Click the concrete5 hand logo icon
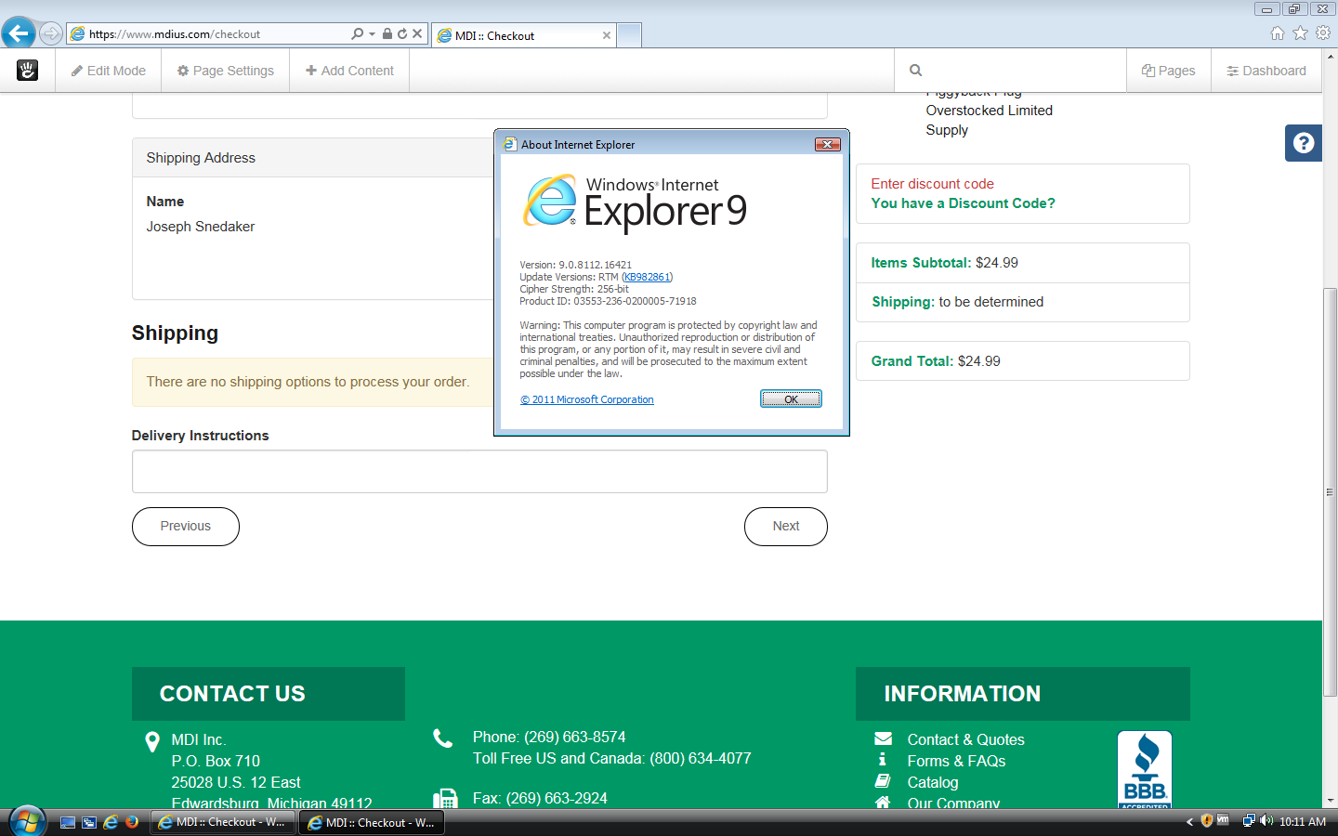This screenshot has width=1338, height=836. point(28,70)
